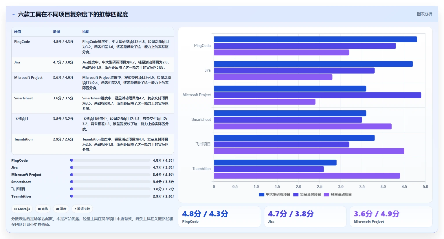Click the 数据 column header
Viewport: 444px width, 239px height.
56,32
